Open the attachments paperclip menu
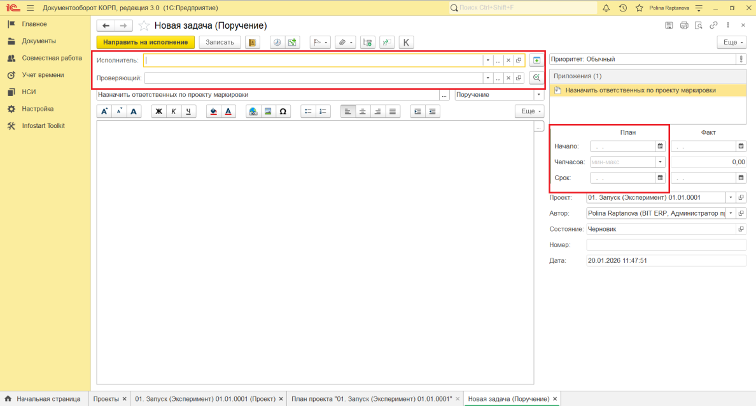The image size is (756, 406). tap(344, 43)
